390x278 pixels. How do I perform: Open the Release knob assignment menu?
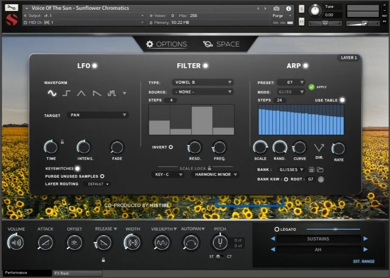pos(115,229)
